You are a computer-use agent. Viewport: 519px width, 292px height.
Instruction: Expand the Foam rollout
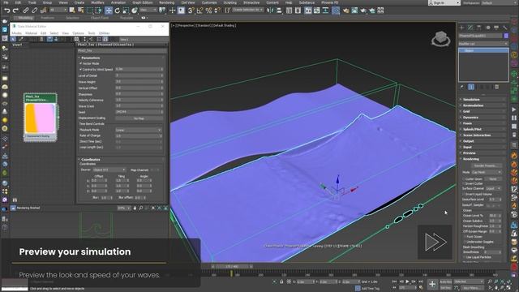click(483, 123)
